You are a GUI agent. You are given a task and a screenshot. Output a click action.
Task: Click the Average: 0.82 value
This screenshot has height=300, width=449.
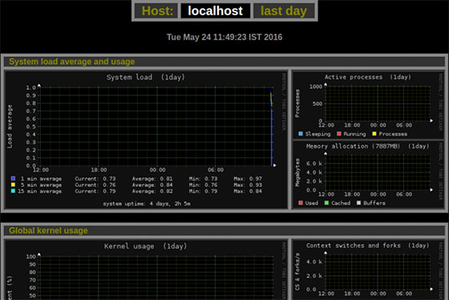coord(152,191)
